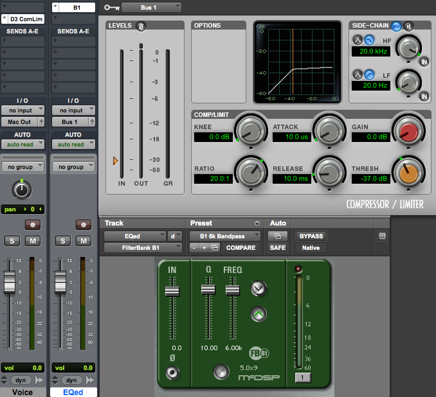The height and width of the screenshot is (397, 436).
Task: Click the FREQ slider handle in FilterBank
Action: 232,290
